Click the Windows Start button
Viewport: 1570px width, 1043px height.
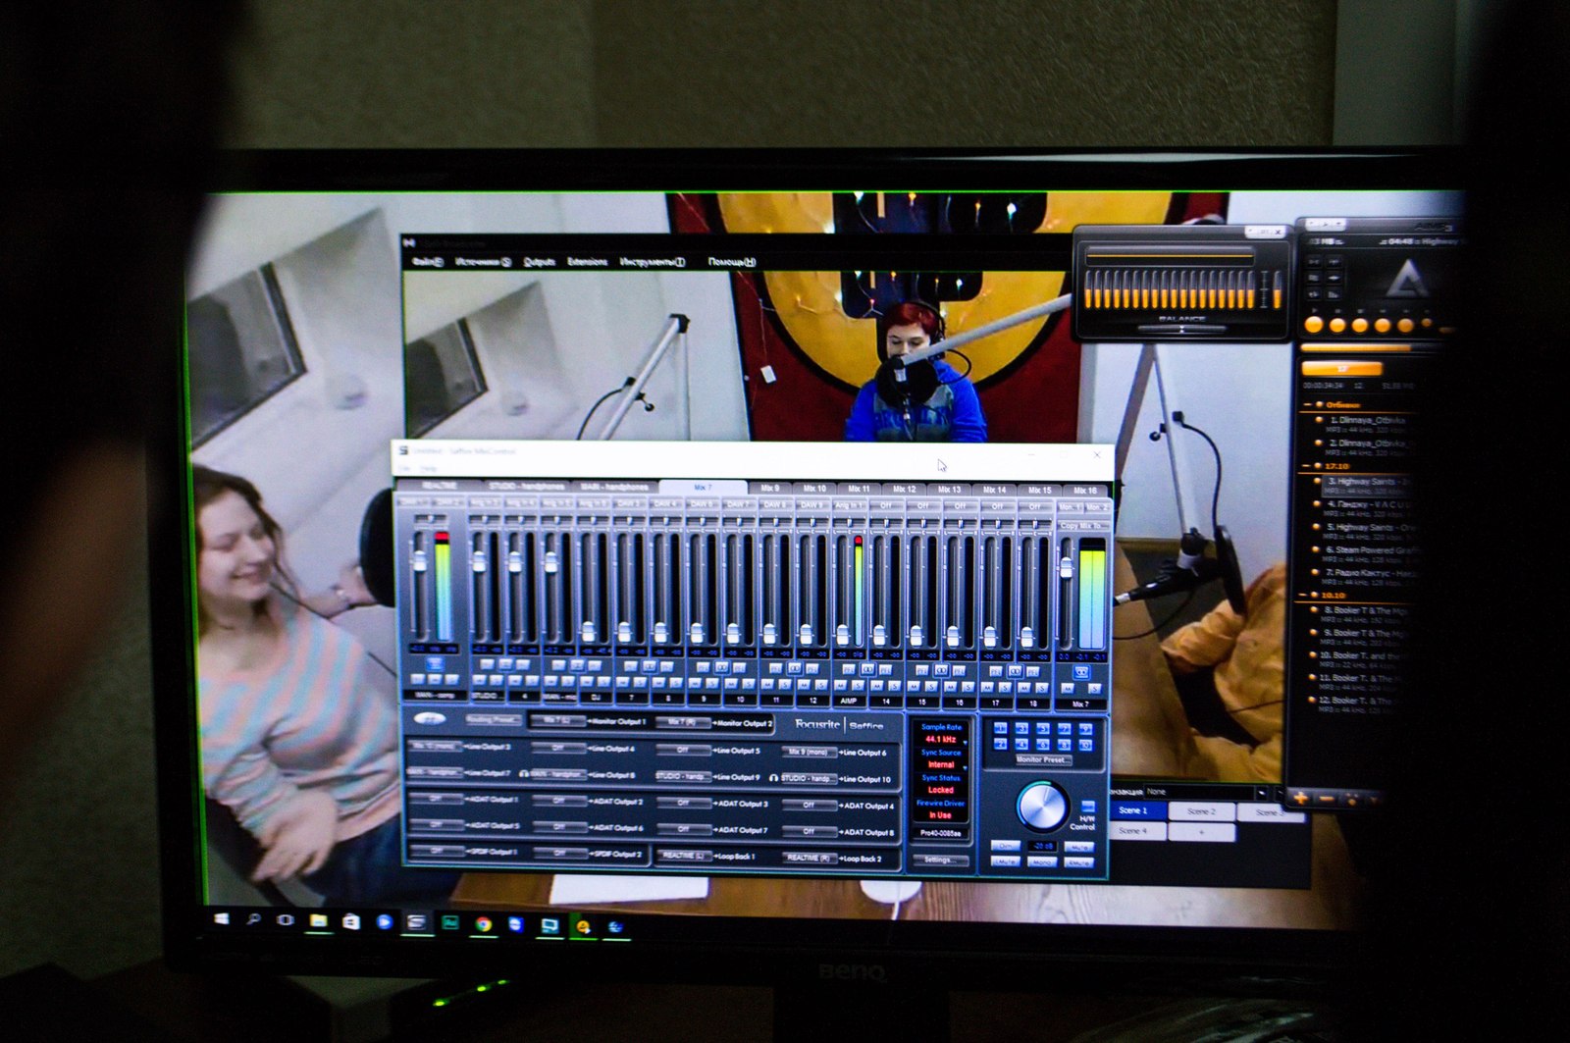tap(222, 919)
